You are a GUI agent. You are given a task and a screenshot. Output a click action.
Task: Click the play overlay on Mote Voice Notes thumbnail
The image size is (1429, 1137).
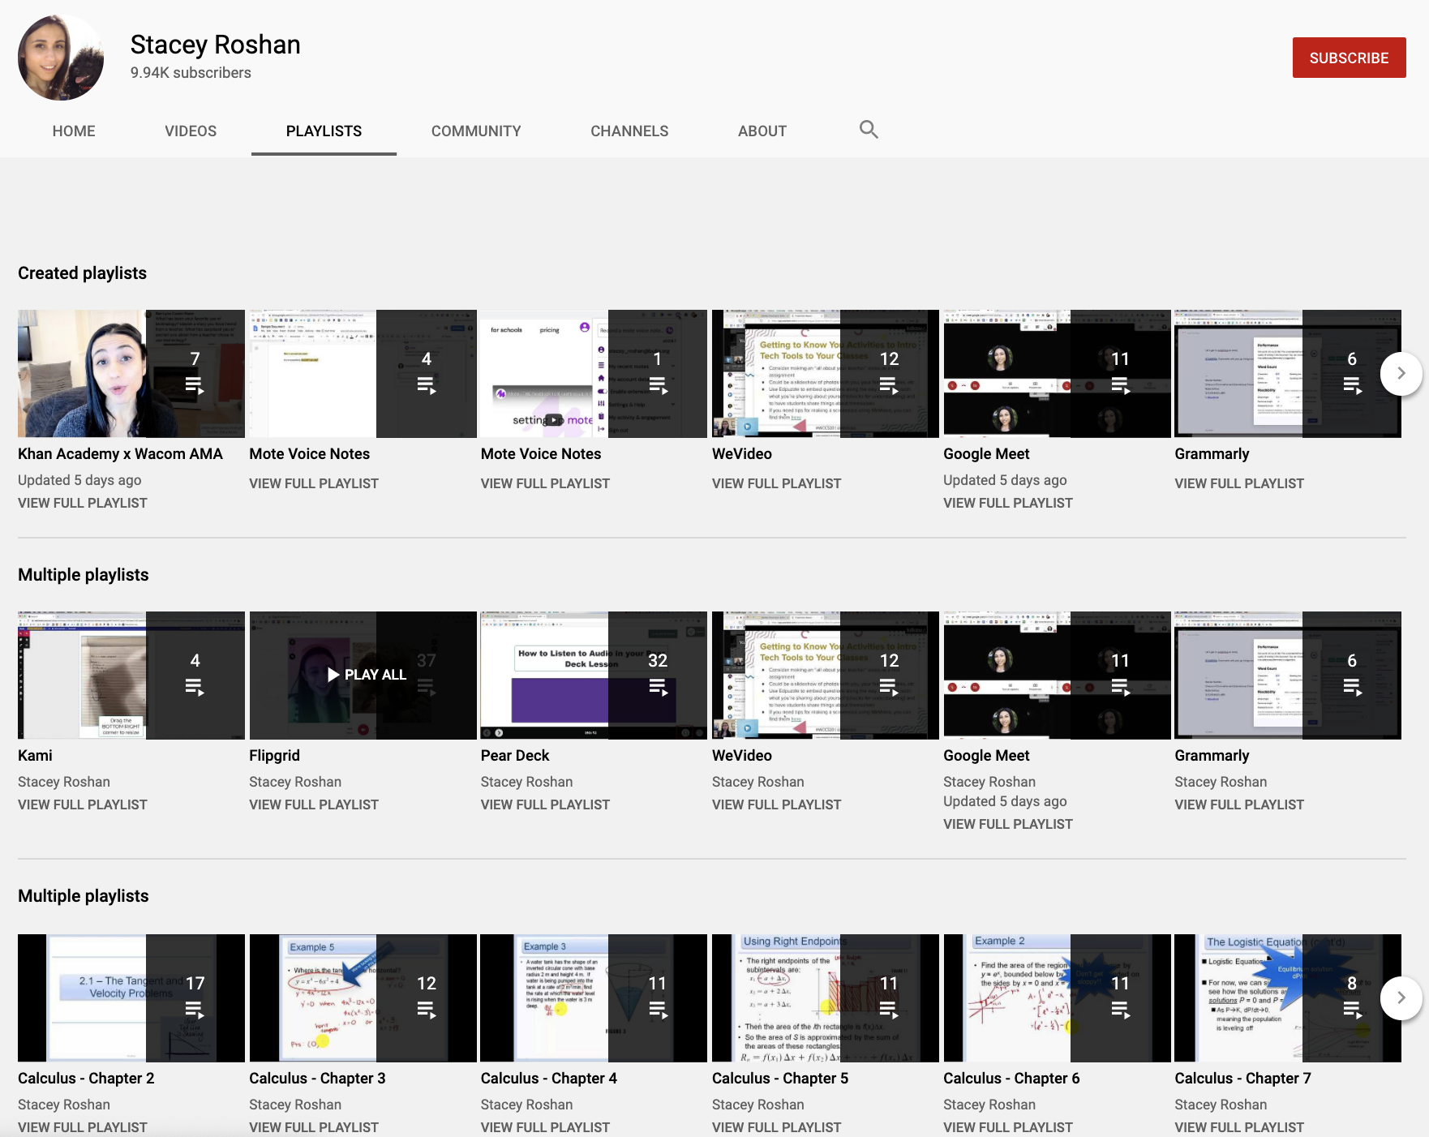[554, 420]
